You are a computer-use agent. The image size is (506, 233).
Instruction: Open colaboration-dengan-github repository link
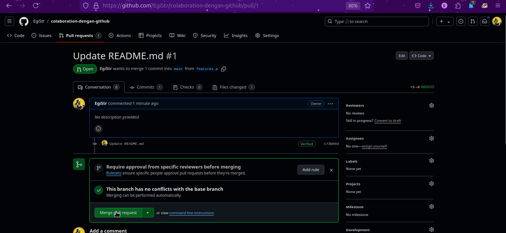80,21
